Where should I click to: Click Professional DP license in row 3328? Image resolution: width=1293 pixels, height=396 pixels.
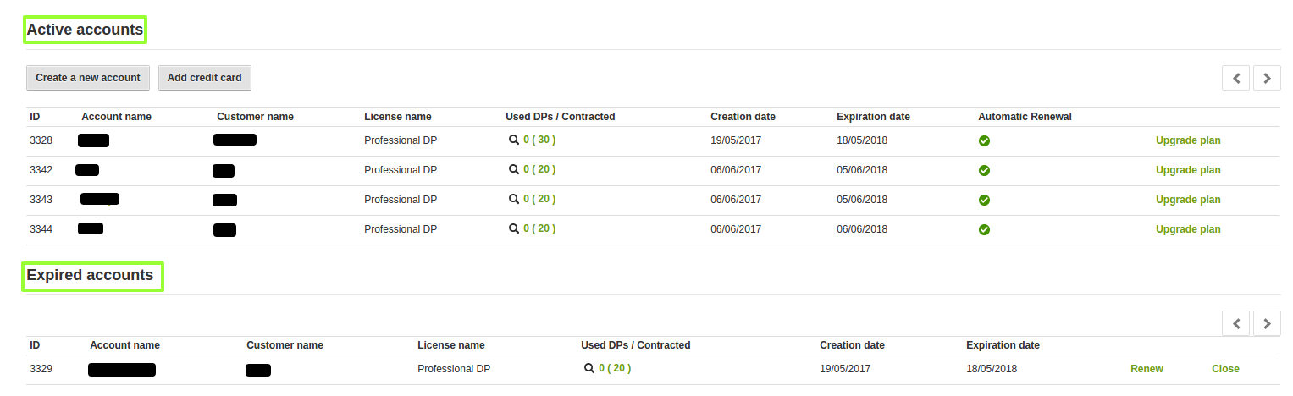[x=401, y=140]
